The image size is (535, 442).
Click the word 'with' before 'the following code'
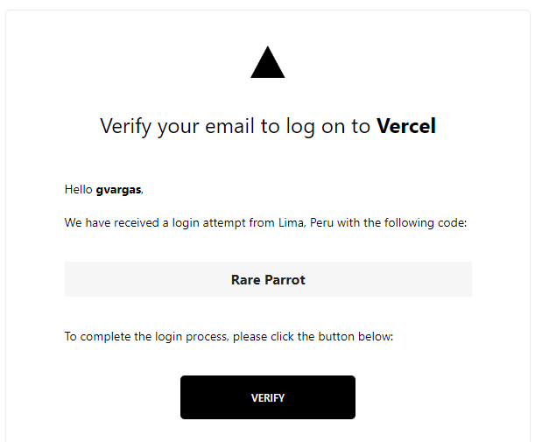click(348, 222)
